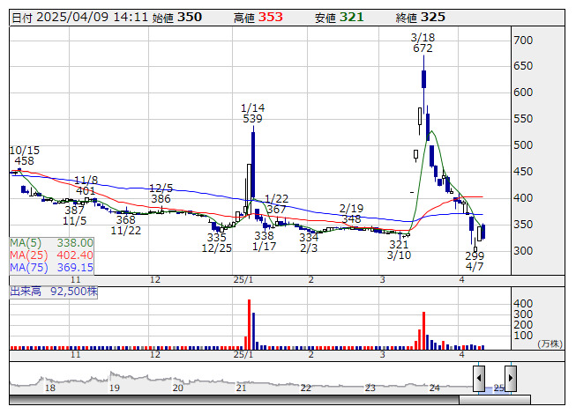This screenshot has width=576, height=414.
Task: Click the 12/25 low label 335
Action: tap(216, 238)
